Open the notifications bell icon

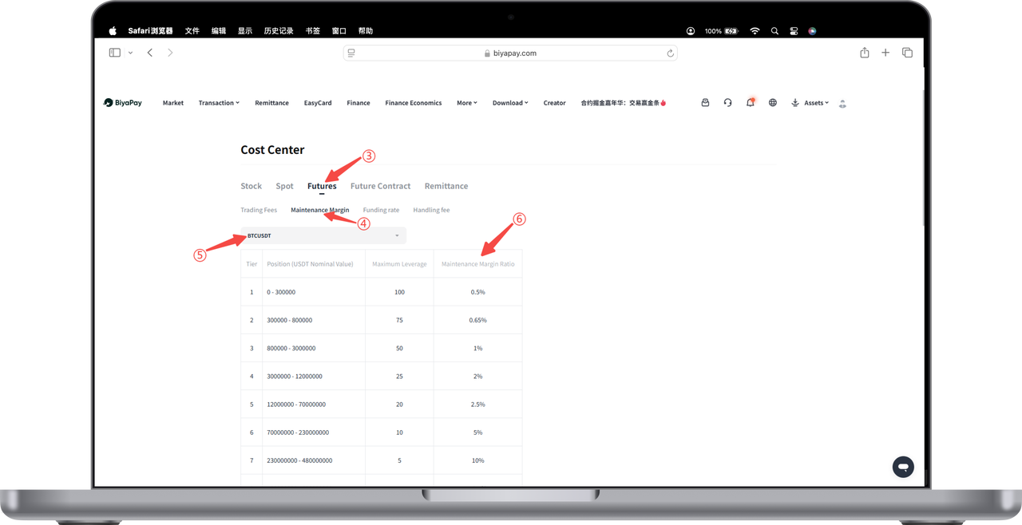coord(750,103)
